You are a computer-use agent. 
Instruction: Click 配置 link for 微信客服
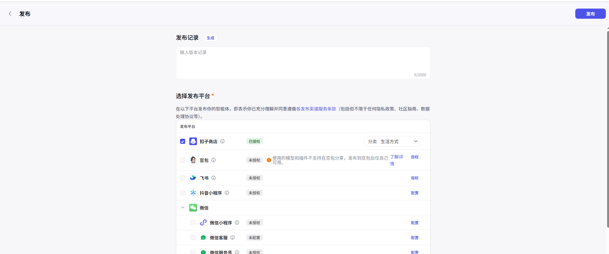(415, 237)
